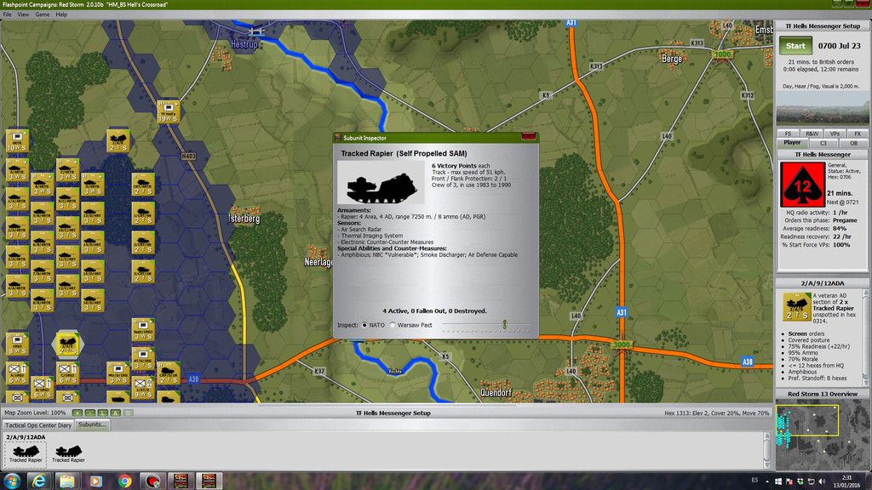
Task: Select the Warsaw Pact radio button
Action: click(x=393, y=325)
